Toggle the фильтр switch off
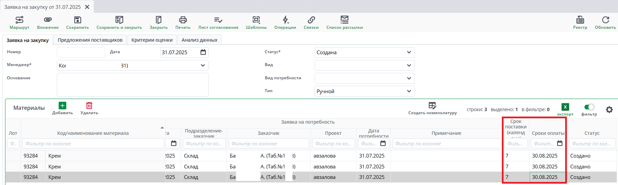Image resolution: width=618 pixels, height=185 pixels. pos(589,107)
